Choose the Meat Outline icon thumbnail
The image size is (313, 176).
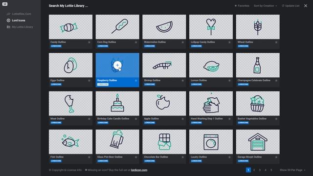[70, 103]
